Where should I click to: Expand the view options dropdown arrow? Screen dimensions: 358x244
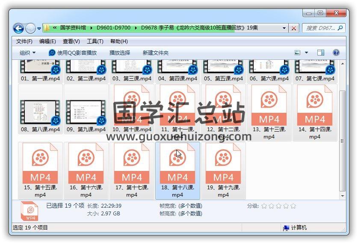[306, 53]
